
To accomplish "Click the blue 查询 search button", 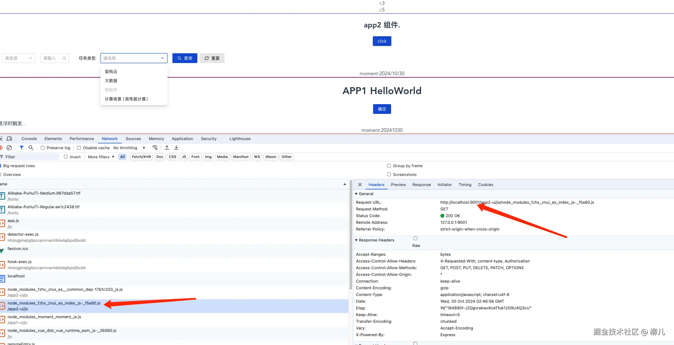I will click(185, 58).
